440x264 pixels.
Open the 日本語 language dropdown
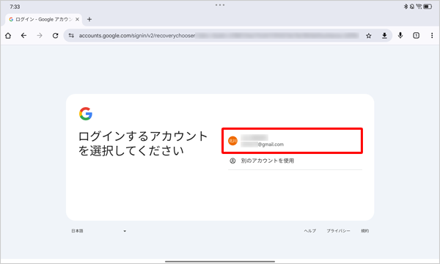click(x=98, y=231)
